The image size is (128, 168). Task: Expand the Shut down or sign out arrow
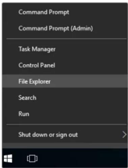coord(124,134)
